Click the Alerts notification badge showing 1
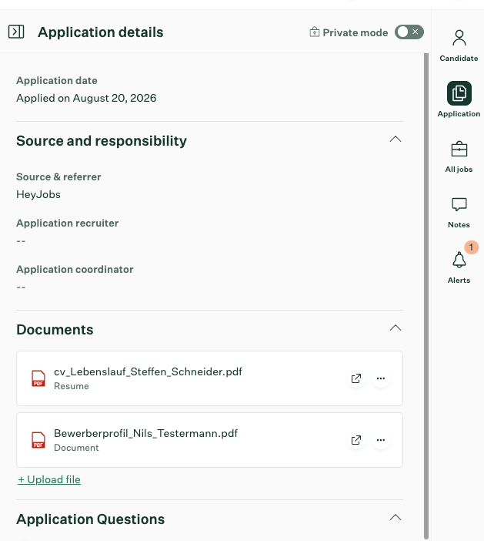 (x=471, y=247)
